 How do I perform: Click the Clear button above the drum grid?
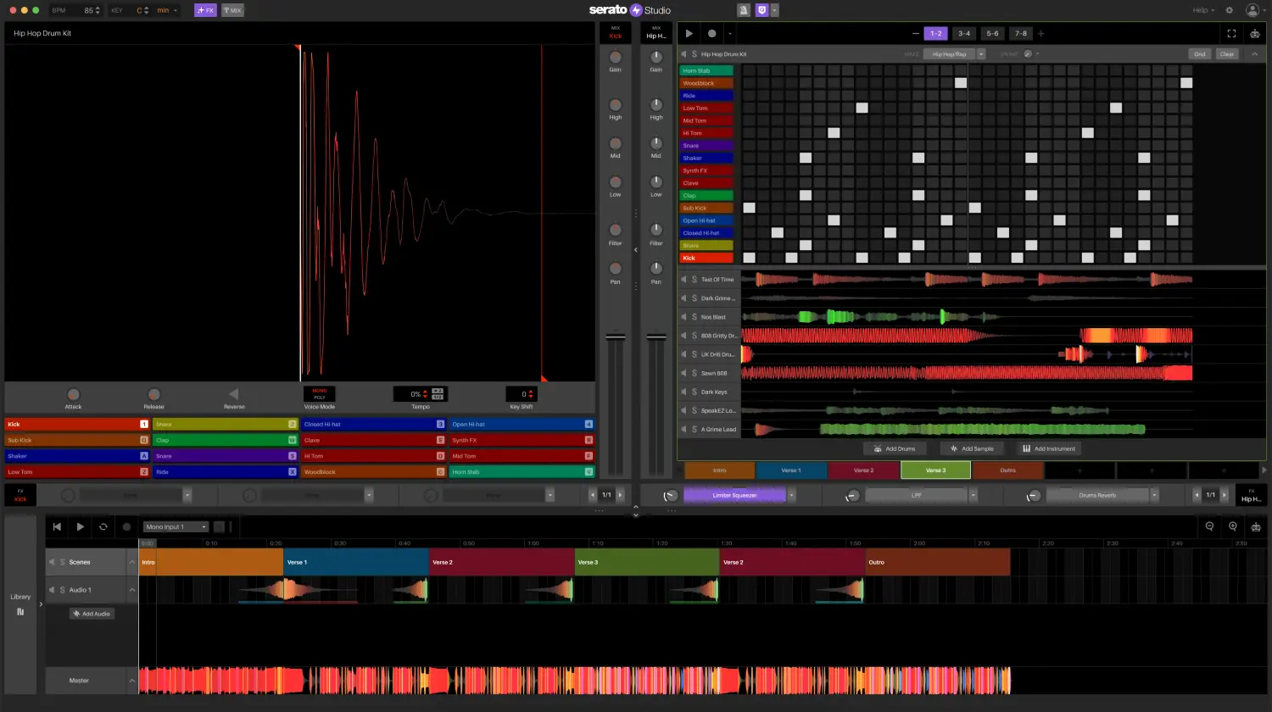pos(1226,53)
